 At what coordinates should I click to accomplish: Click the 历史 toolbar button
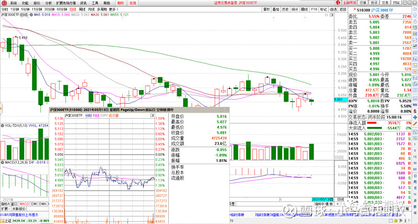point(285,9)
